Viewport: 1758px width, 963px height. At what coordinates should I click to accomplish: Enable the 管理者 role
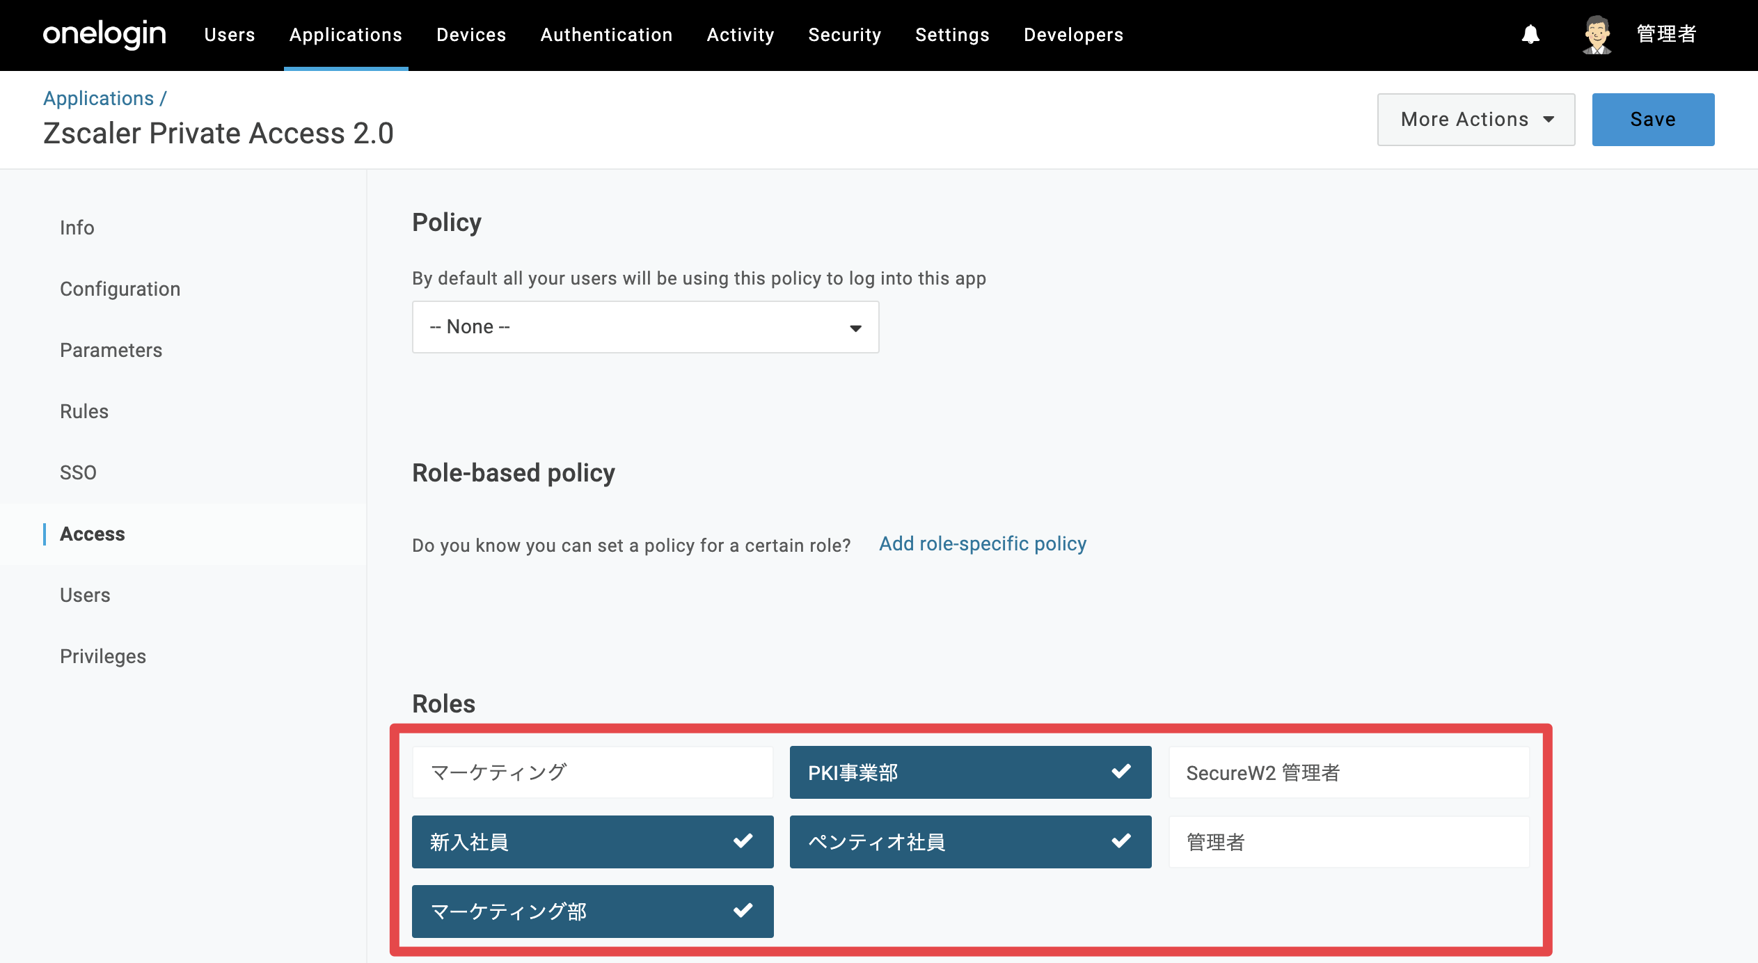tap(1349, 842)
